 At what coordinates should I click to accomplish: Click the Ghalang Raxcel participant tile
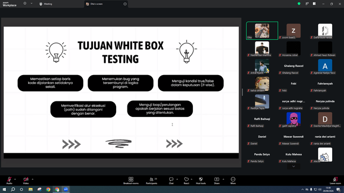(x=293, y=66)
